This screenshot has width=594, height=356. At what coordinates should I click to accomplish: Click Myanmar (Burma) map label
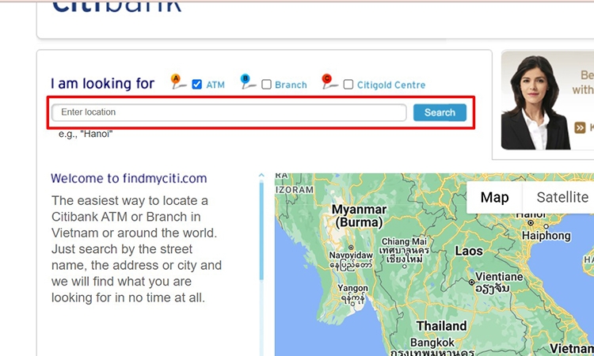[x=359, y=215]
